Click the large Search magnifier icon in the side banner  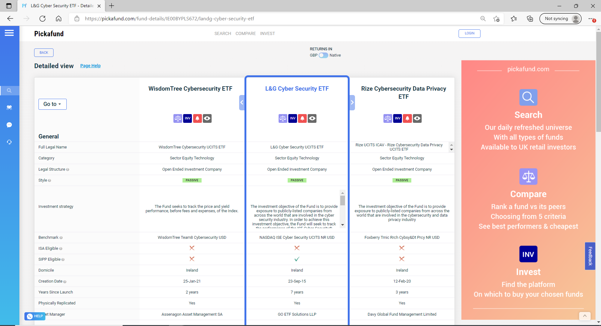(528, 97)
